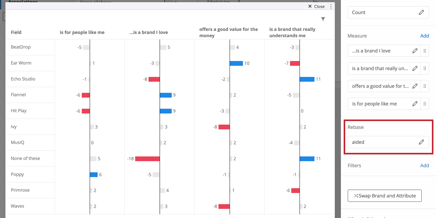Viewport: 436px width, 218px height.
Task: Select Ear Worm's blue bar under good value
Action: pyautogui.click(x=236, y=63)
